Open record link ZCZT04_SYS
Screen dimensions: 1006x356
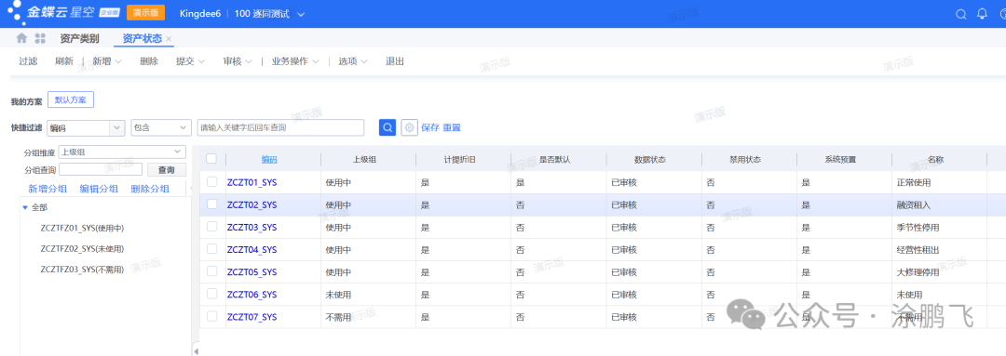251,250
